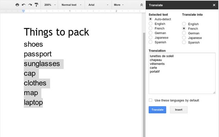The width and height of the screenshot is (219, 137).
Task: Choose English under Translate into
Action: [184, 24]
